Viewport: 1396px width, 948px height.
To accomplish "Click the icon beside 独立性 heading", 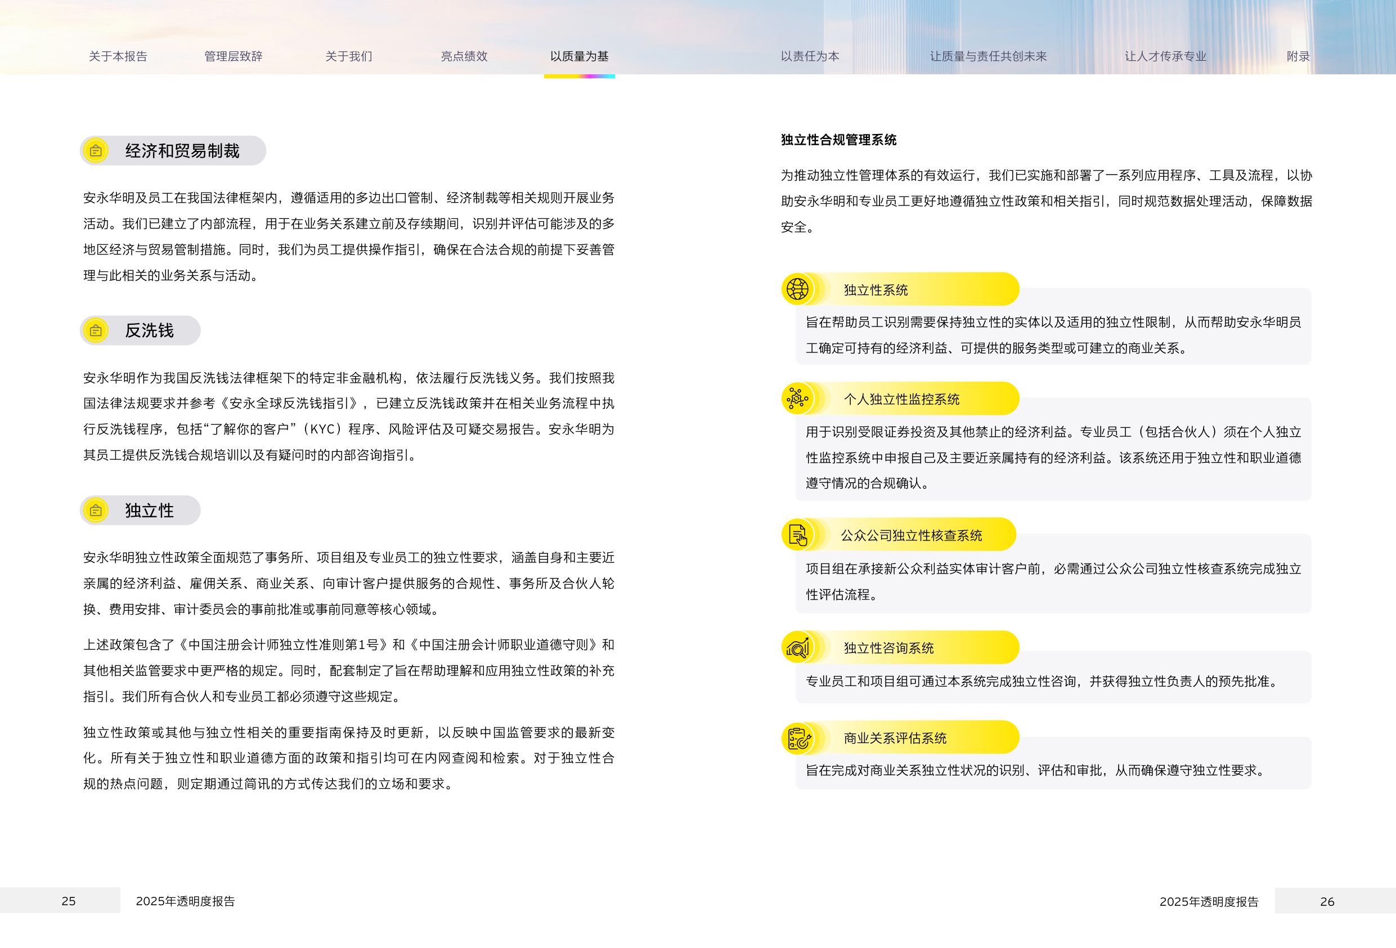I will pos(96,511).
